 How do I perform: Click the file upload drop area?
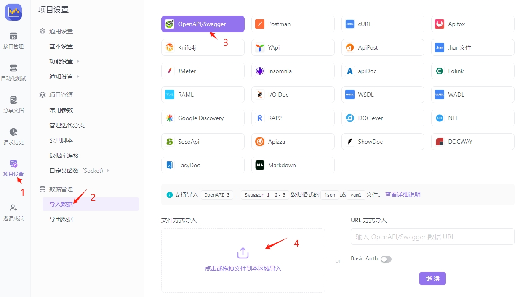point(243,260)
